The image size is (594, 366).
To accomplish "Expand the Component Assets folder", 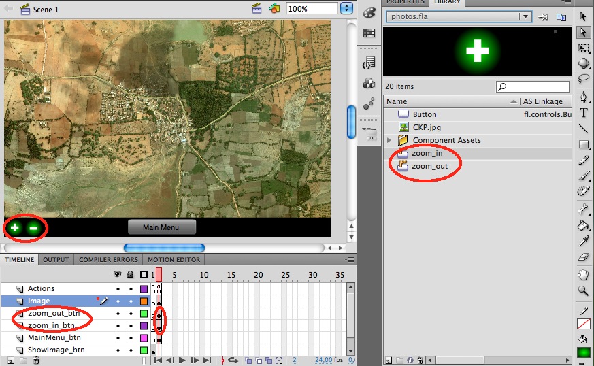I will pyautogui.click(x=389, y=140).
